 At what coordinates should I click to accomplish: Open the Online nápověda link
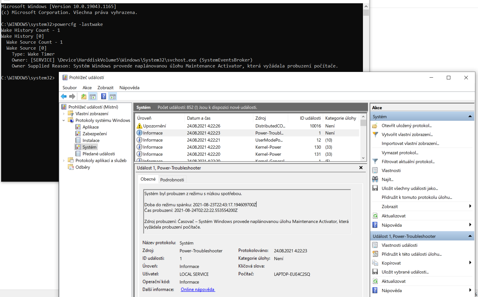[x=197, y=290]
